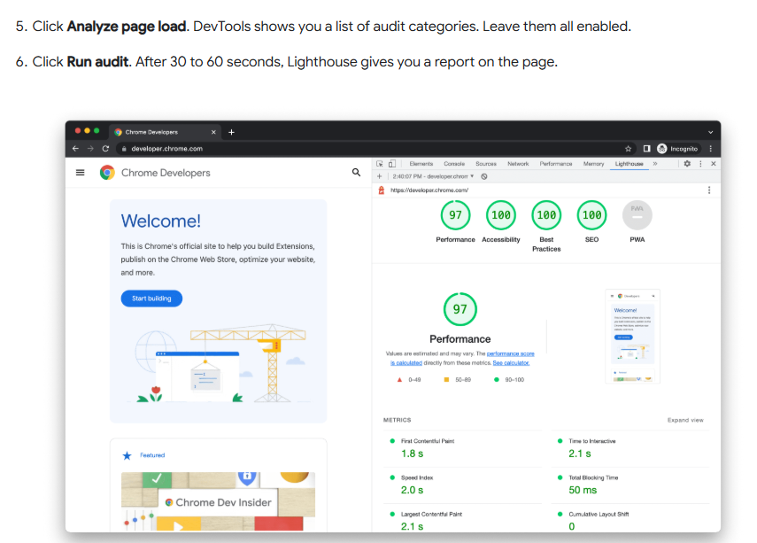
Task: Open the Chrome Developers site search icon
Action: tap(356, 173)
